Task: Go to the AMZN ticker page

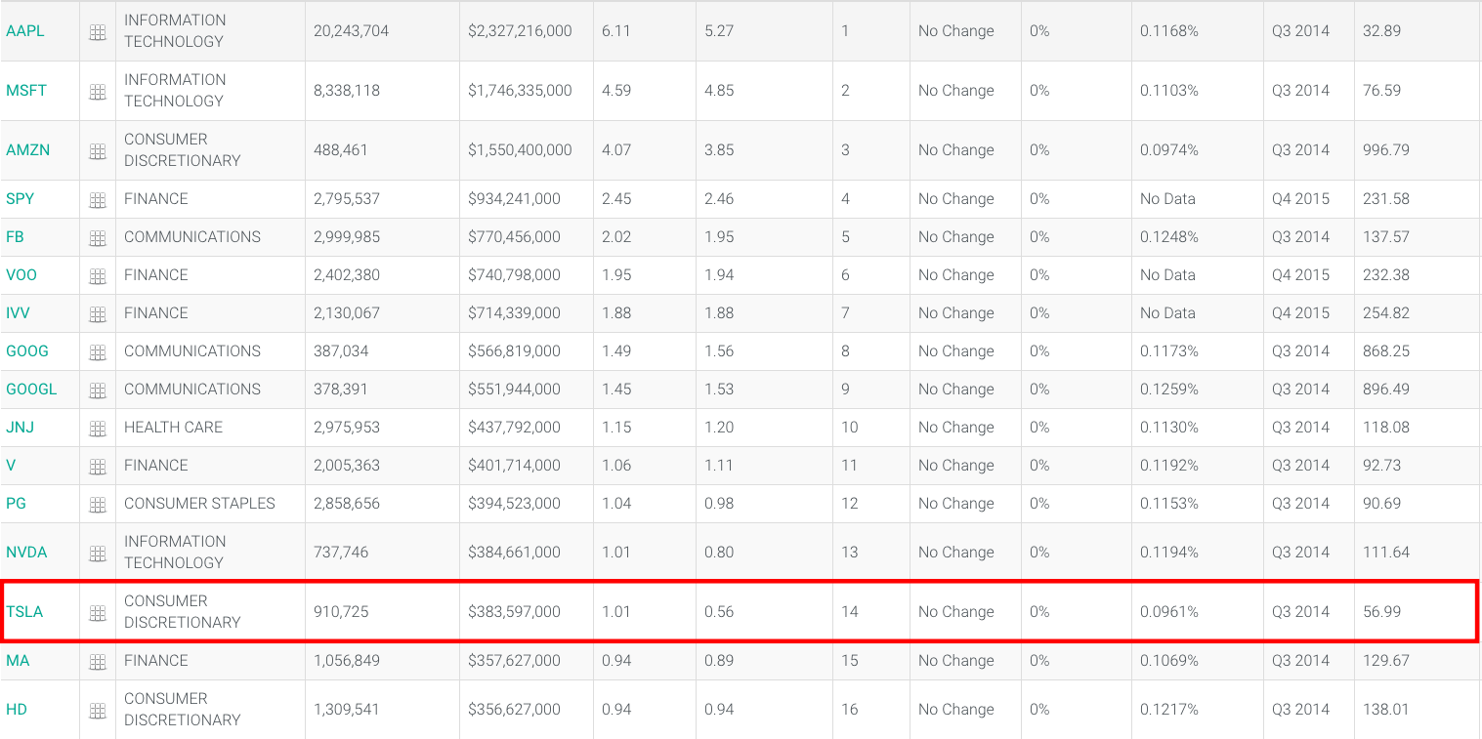Action: (28, 150)
